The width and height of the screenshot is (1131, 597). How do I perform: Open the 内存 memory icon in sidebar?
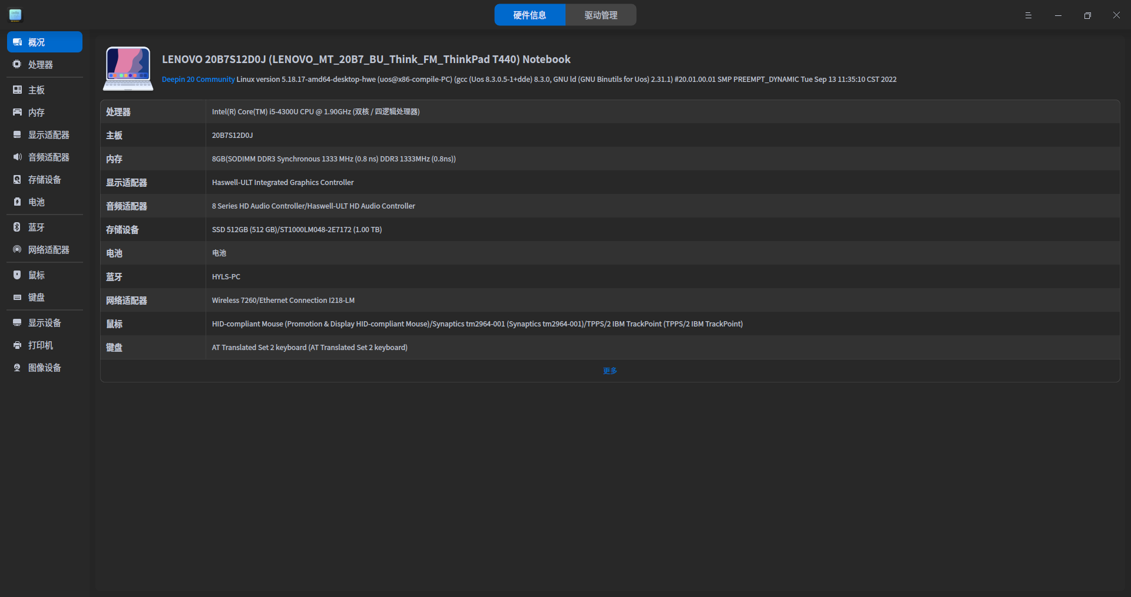click(17, 112)
